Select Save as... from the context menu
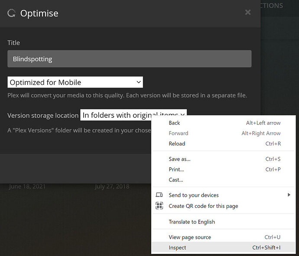Screen dimensions: 299x256 pos(224,159)
